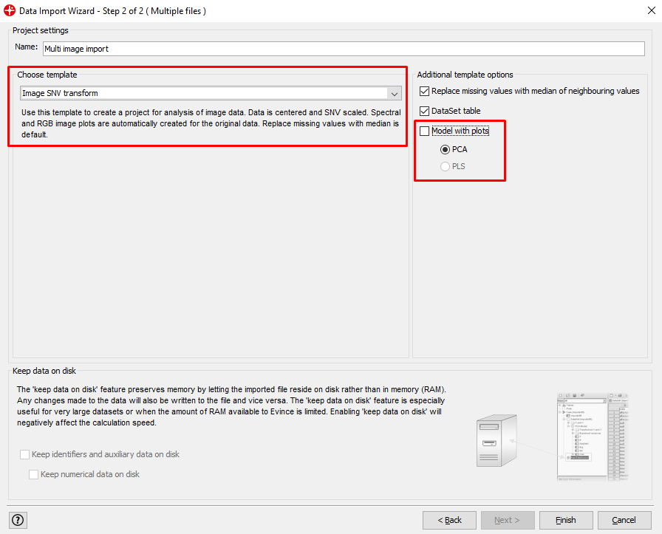Focus the project Name text field

click(343, 49)
